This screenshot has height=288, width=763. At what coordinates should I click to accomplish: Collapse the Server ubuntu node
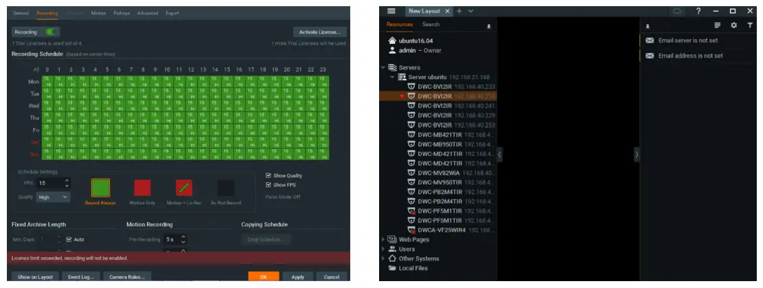point(393,77)
